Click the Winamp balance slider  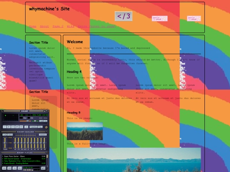pos(35,121)
